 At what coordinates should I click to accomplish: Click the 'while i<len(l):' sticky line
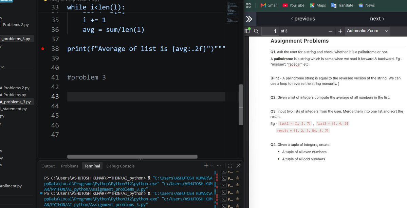tap(96, 7)
